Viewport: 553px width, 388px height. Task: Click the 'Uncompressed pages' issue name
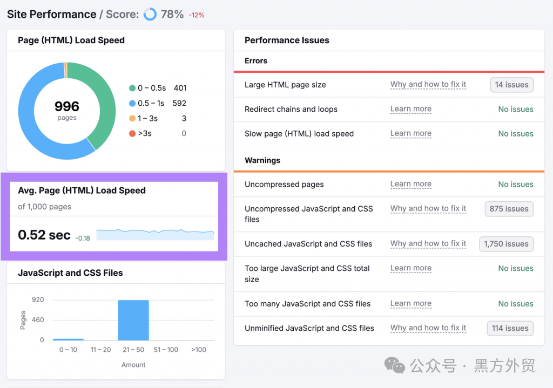point(284,185)
